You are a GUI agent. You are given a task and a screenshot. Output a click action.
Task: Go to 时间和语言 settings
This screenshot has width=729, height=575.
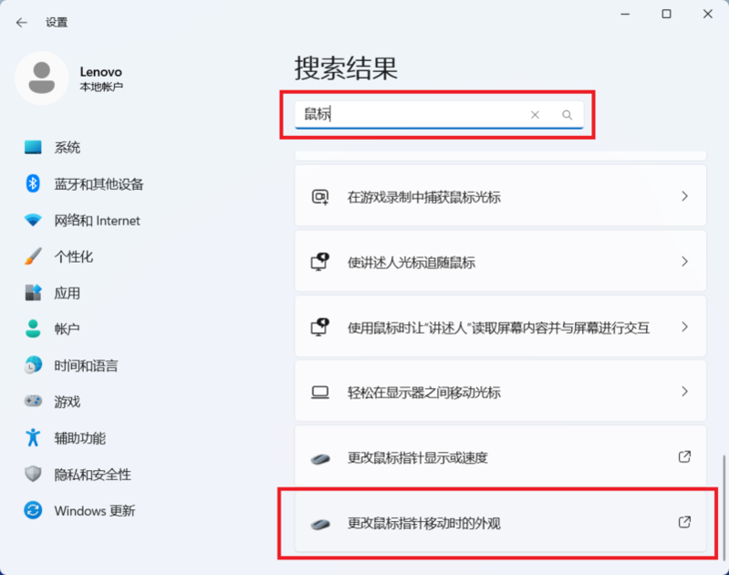pos(86,365)
